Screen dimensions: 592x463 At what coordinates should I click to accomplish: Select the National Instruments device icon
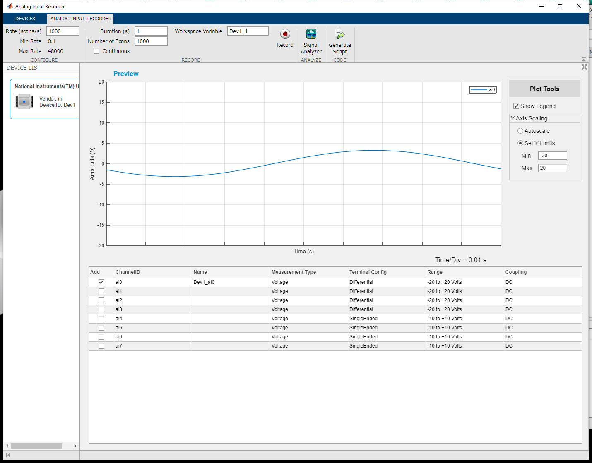click(24, 101)
